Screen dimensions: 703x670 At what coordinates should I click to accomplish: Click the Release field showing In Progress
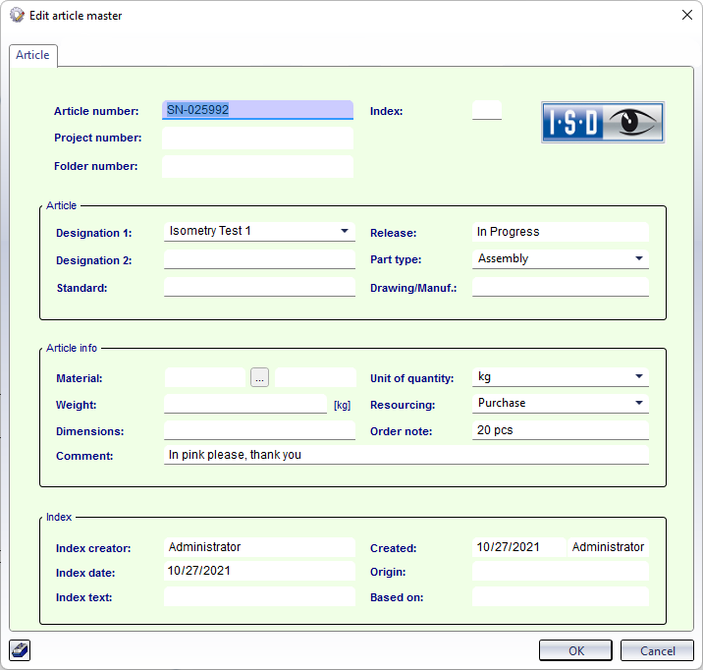click(x=561, y=232)
